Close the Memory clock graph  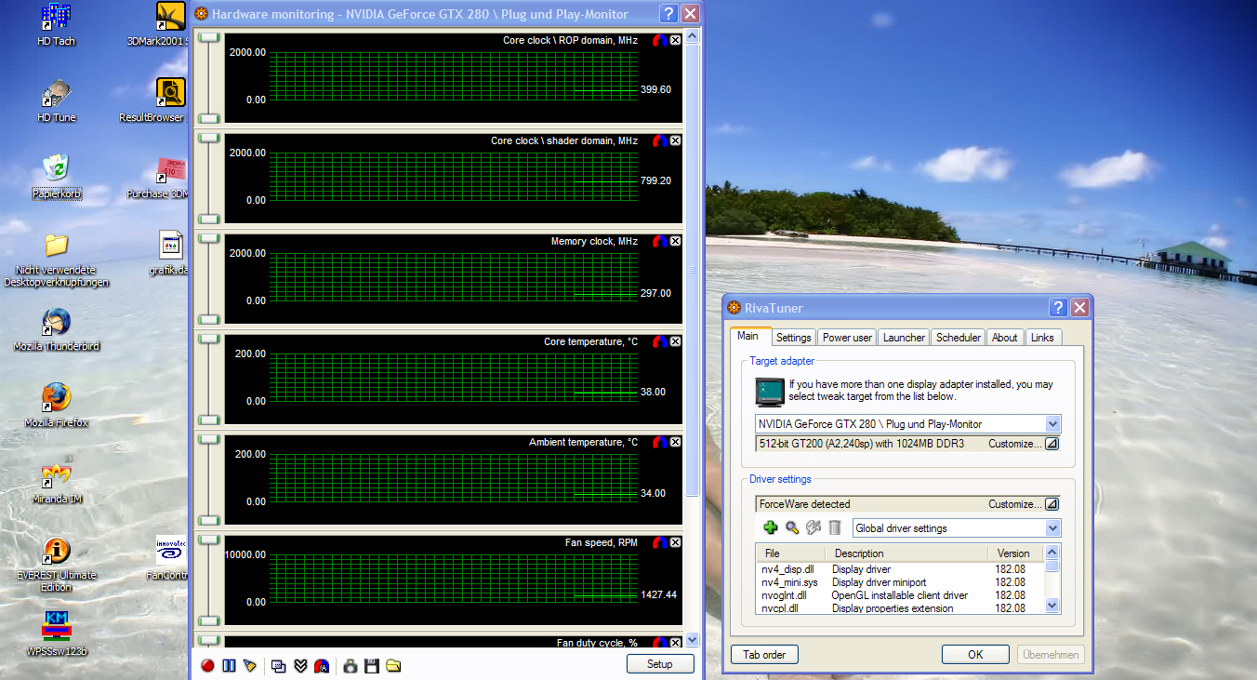pos(676,241)
